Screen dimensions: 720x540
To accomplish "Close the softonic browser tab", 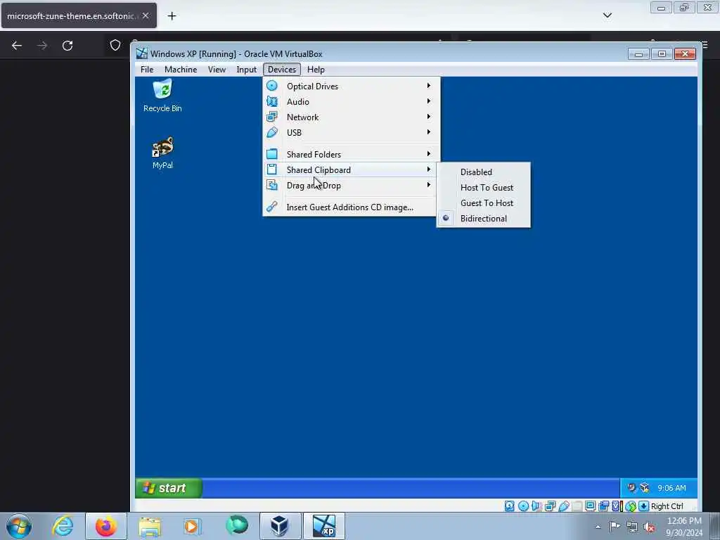I will pyautogui.click(x=145, y=15).
